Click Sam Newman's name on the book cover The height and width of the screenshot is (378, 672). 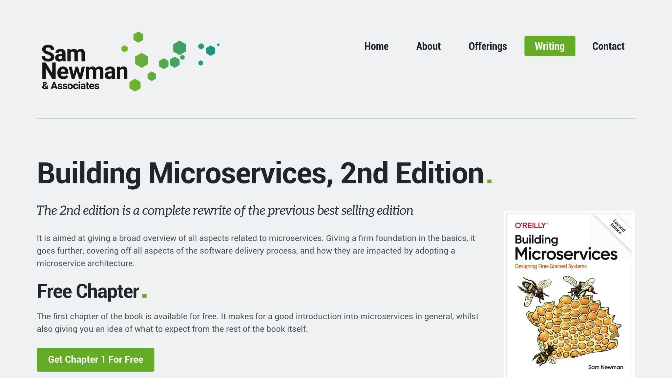coord(606,367)
